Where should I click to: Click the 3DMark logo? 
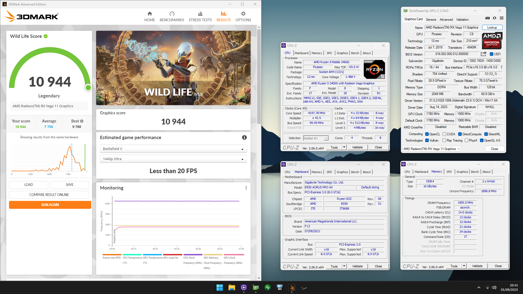(x=32, y=16)
